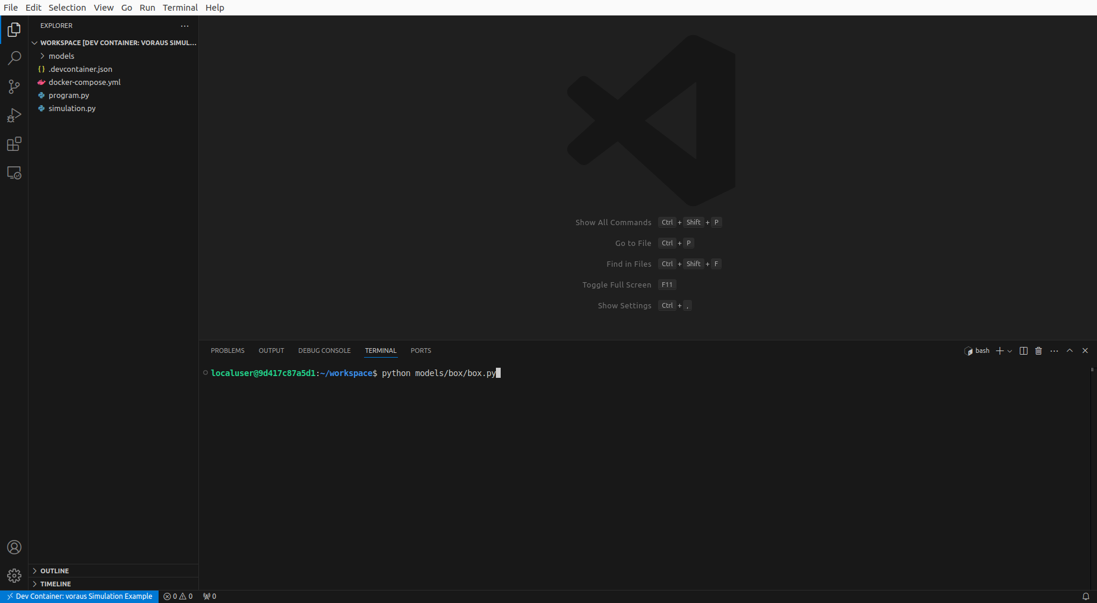This screenshot has width=1097, height=603.
Task: Open the notifications bell in status bar
Action: (x=1086, y=596)
